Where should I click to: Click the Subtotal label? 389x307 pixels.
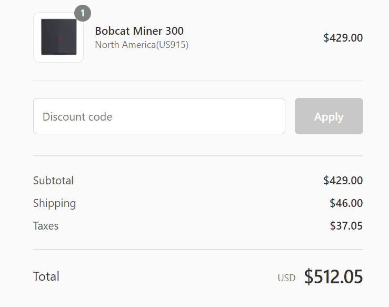[53, 181]
